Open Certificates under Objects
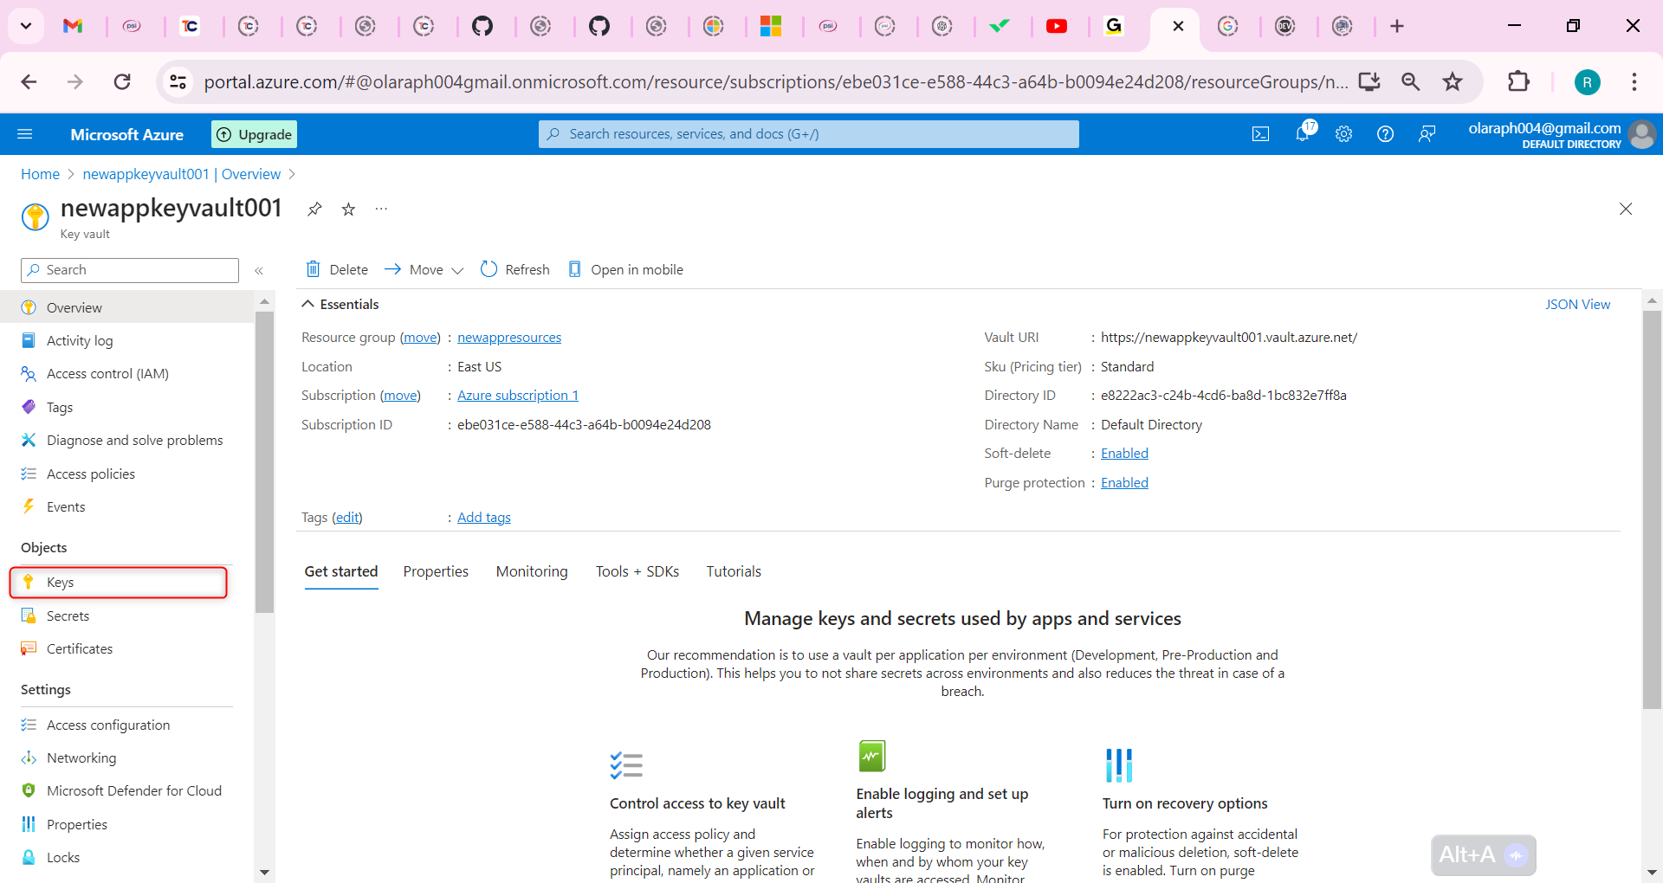This screenshot has width=1663, height=883. coord(126,648)
